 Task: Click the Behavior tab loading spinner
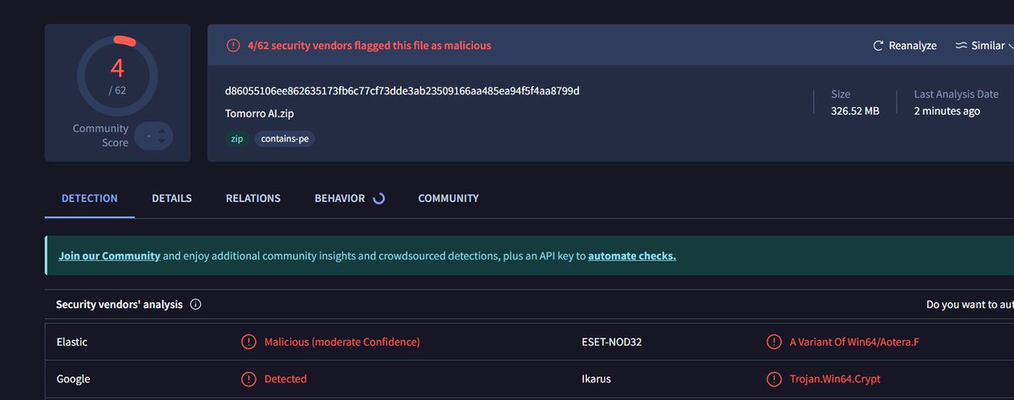click(379, 198)
